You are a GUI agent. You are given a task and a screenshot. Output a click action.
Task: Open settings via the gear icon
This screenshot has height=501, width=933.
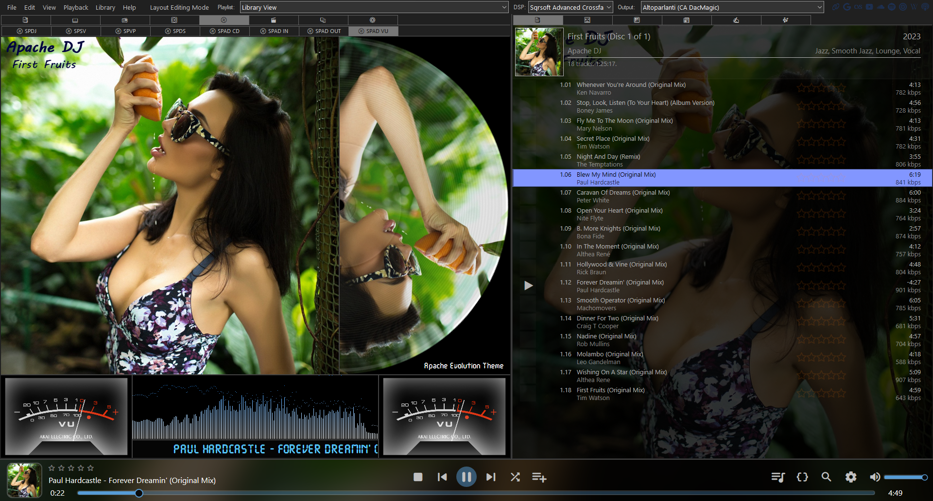click(x=851, y=477)
